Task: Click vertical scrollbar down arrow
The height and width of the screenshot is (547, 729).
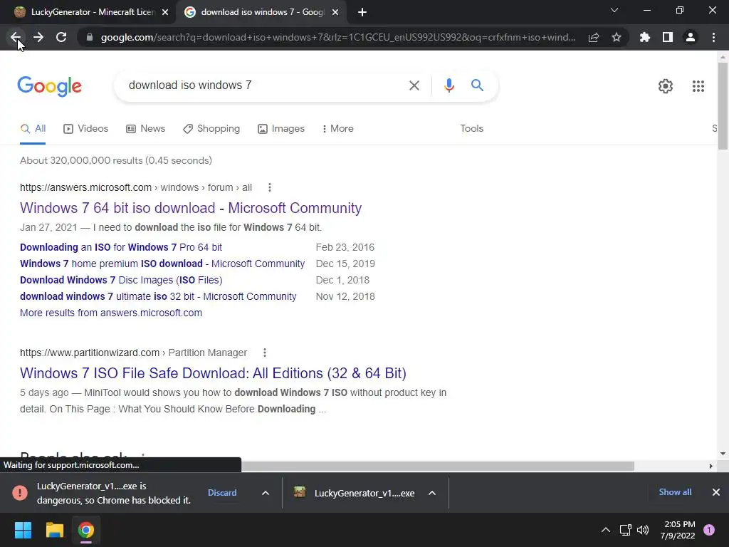Action: coord(723,454)
